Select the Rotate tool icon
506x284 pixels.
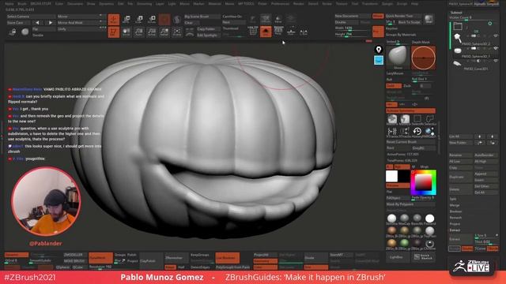point(152,19)
